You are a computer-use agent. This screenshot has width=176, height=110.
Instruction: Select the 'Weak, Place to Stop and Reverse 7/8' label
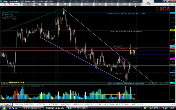[126, 31]
